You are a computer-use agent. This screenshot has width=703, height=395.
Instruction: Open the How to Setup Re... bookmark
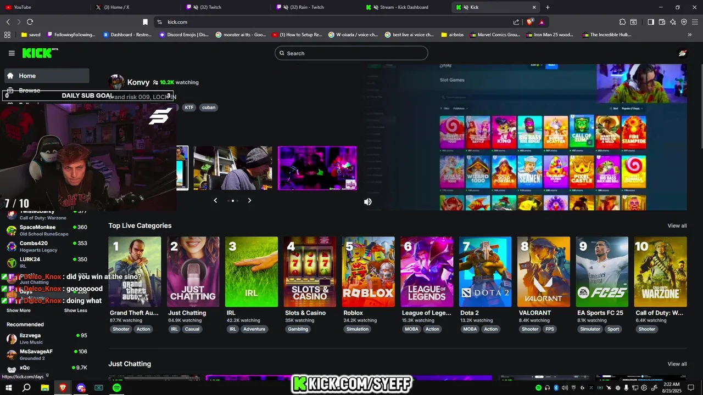[297, 35]
